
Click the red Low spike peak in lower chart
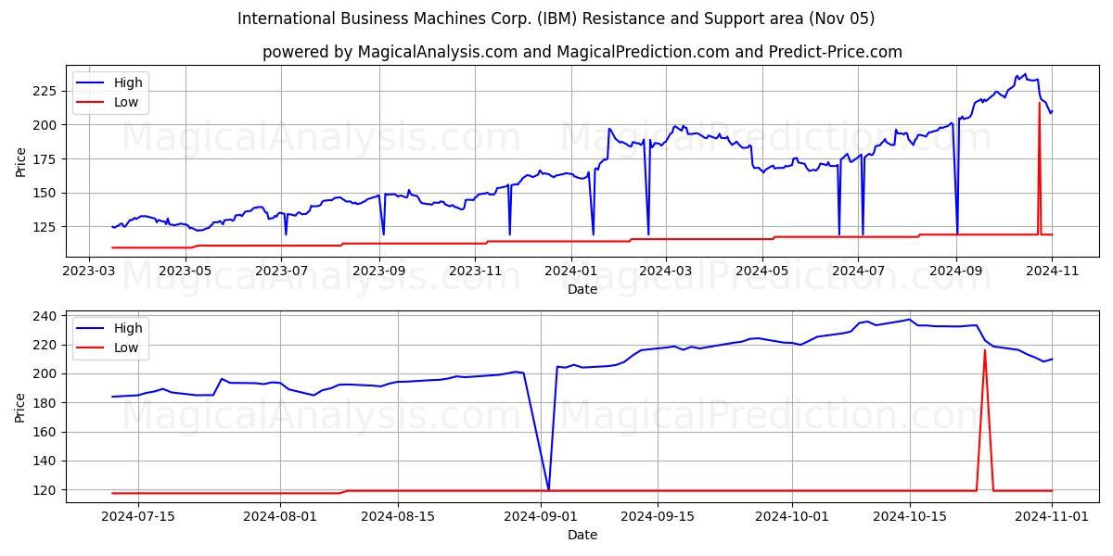point(985,350)
